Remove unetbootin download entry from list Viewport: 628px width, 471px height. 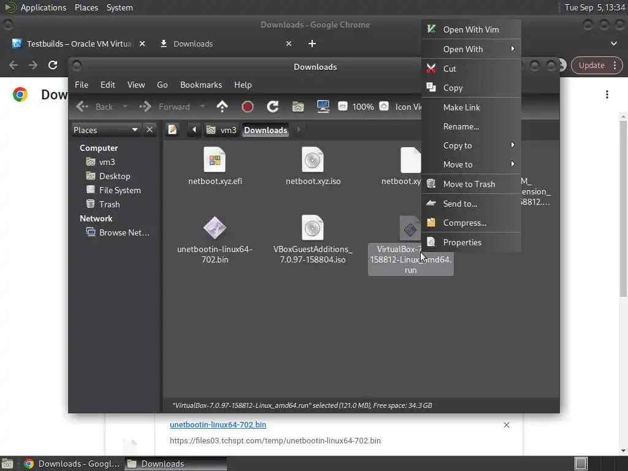tap(506, 425)
